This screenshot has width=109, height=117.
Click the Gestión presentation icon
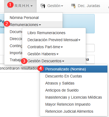pyautogui.click(x=43, y=6)
